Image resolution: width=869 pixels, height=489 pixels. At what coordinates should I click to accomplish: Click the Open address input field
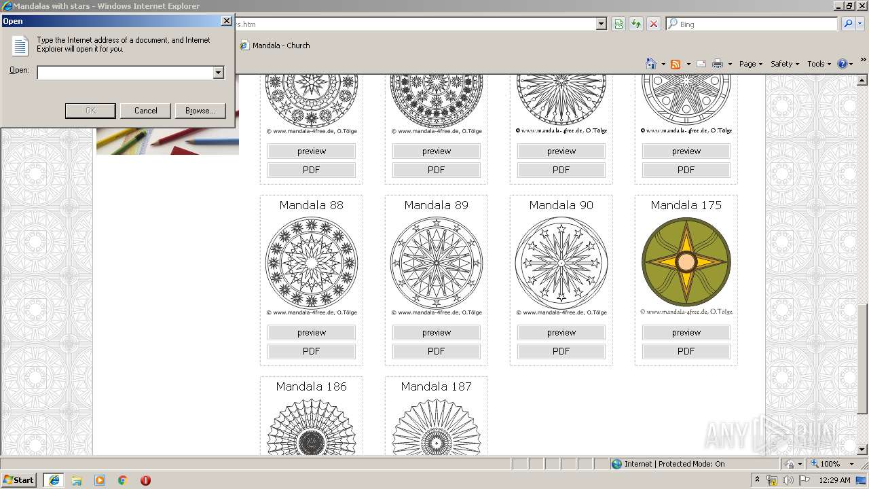click(125, 72)
